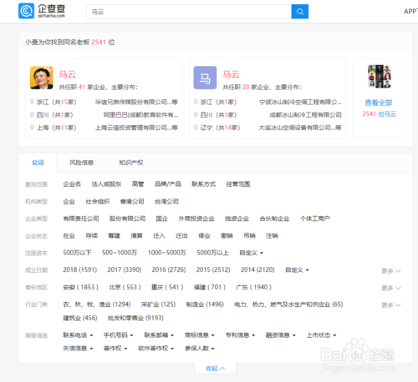Screen dimensions: 418x382
Task: Filter institution type by 社会组织
Action: click(x=98, y=202)
